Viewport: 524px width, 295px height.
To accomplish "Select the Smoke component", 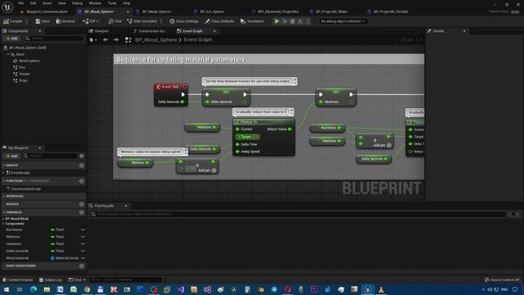I will 24,74.
